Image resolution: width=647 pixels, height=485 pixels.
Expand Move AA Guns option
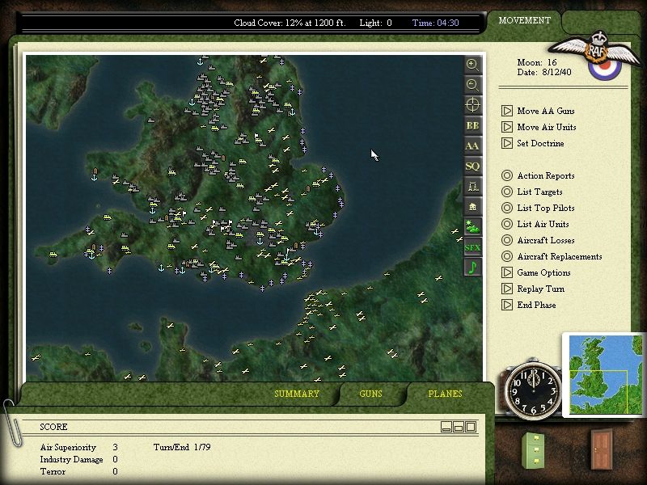click(x=507, y=112)
